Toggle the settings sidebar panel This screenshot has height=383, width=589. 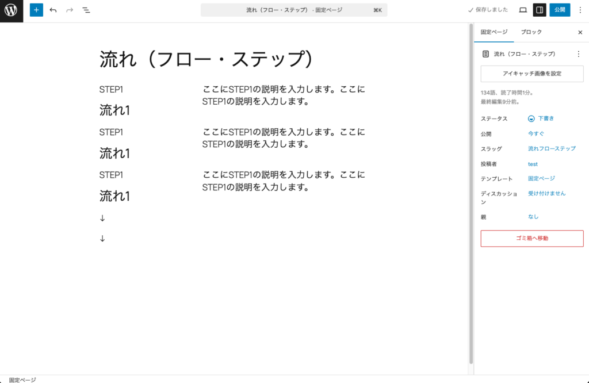(x=539, y=10)
